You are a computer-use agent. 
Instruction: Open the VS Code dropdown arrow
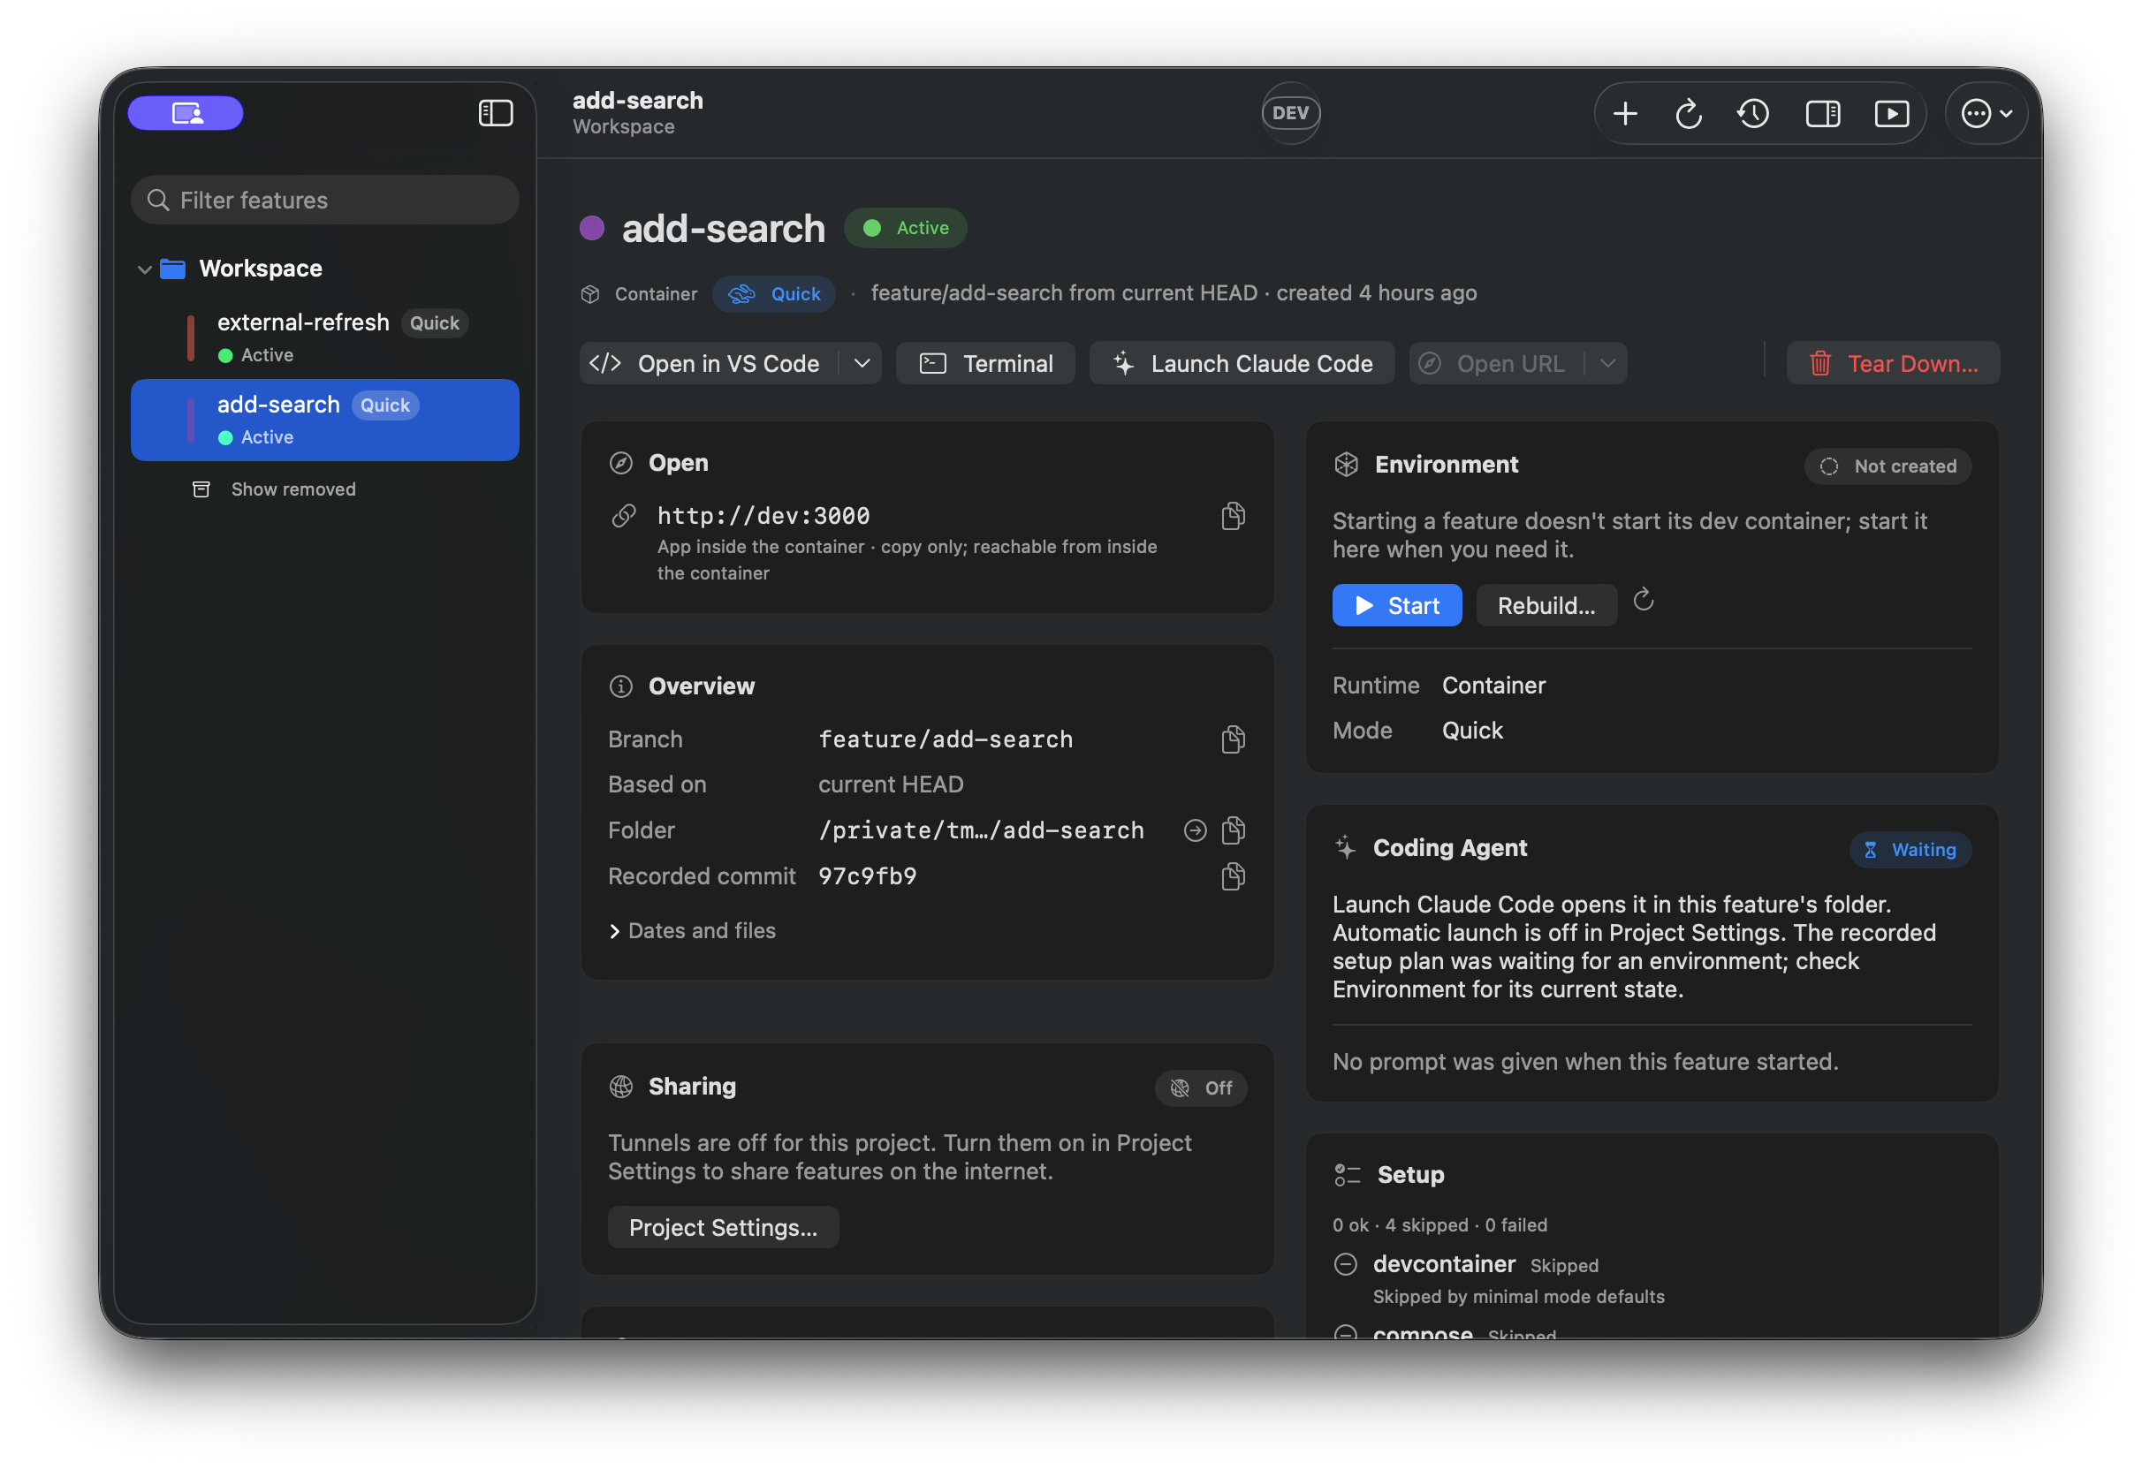click(862, 363)
